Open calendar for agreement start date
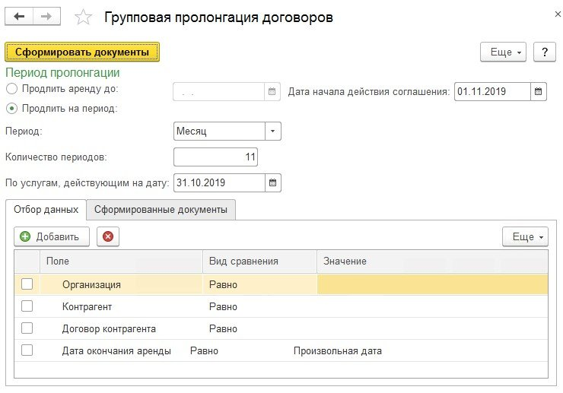 click(x=539, y=92)
